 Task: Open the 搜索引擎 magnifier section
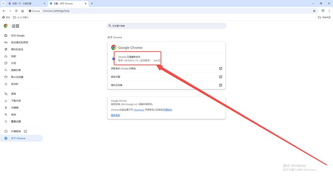21,70
